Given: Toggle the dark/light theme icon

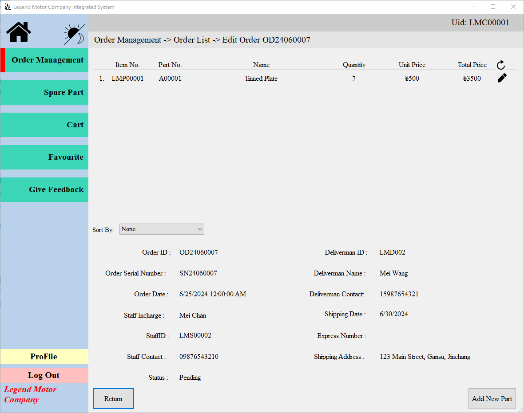Looking at the screenshot, I should pos(74,34).
